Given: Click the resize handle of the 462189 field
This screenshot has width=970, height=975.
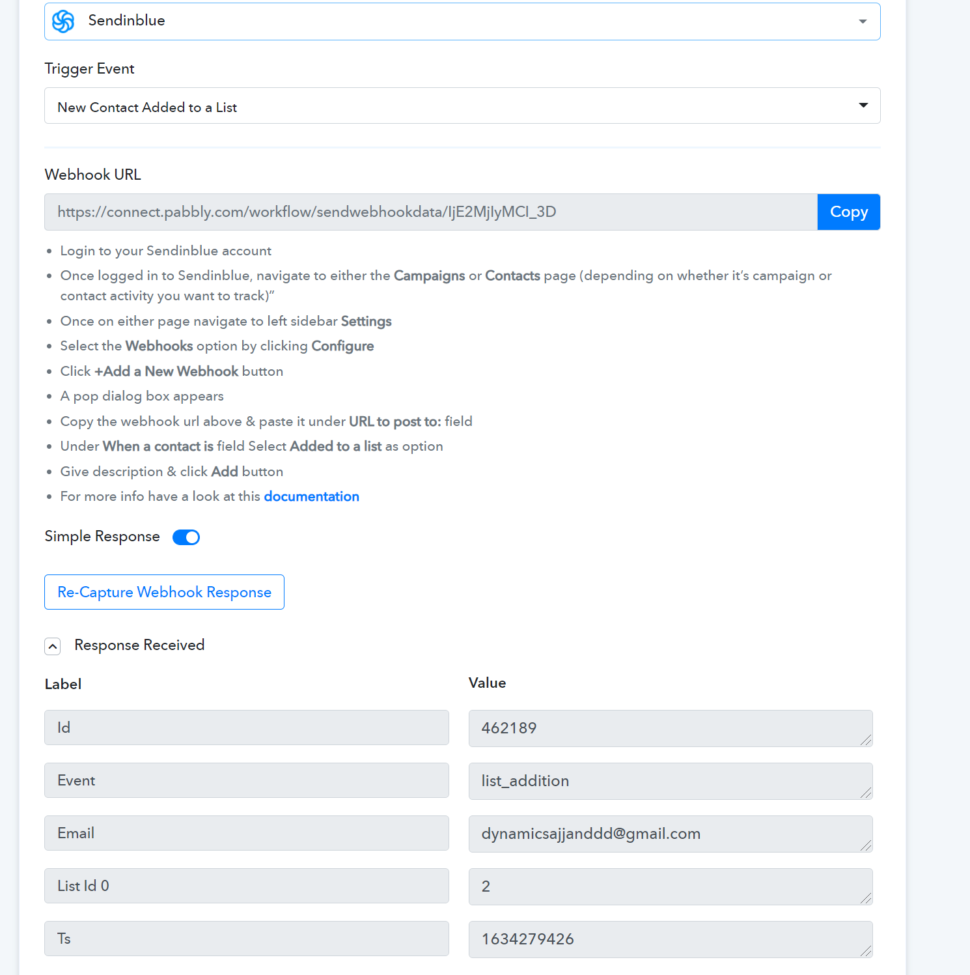Looking at the screenshot, I should (x=866, y=740).
